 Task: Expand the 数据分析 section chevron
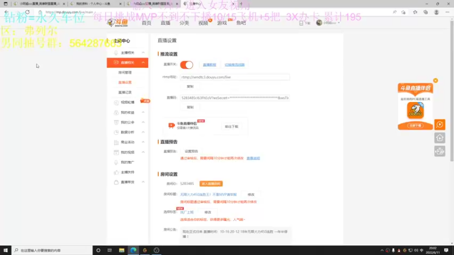(x=143, y=132)
